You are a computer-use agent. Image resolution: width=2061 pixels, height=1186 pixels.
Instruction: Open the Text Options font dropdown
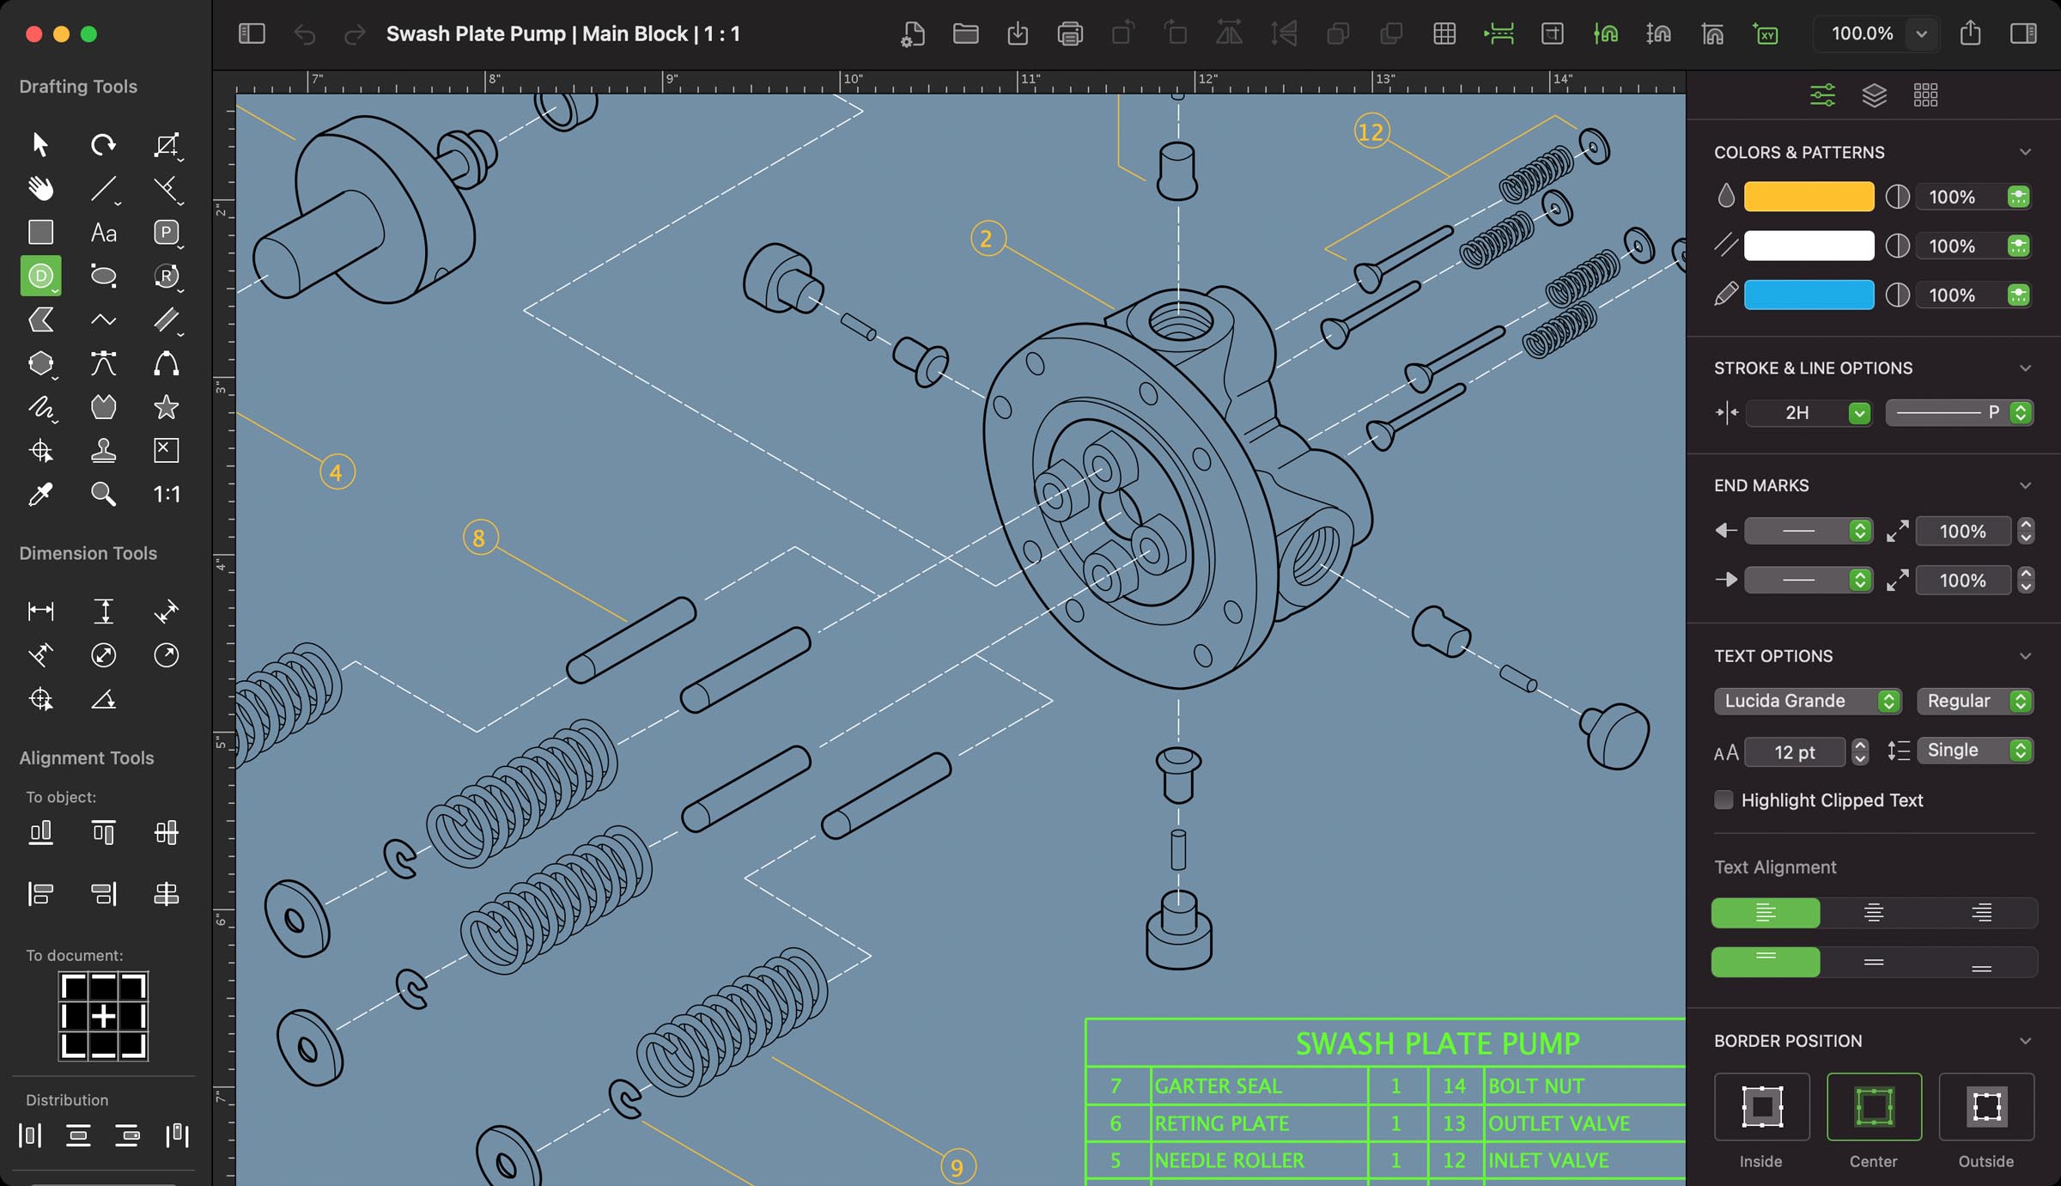tap(1805, 699)
